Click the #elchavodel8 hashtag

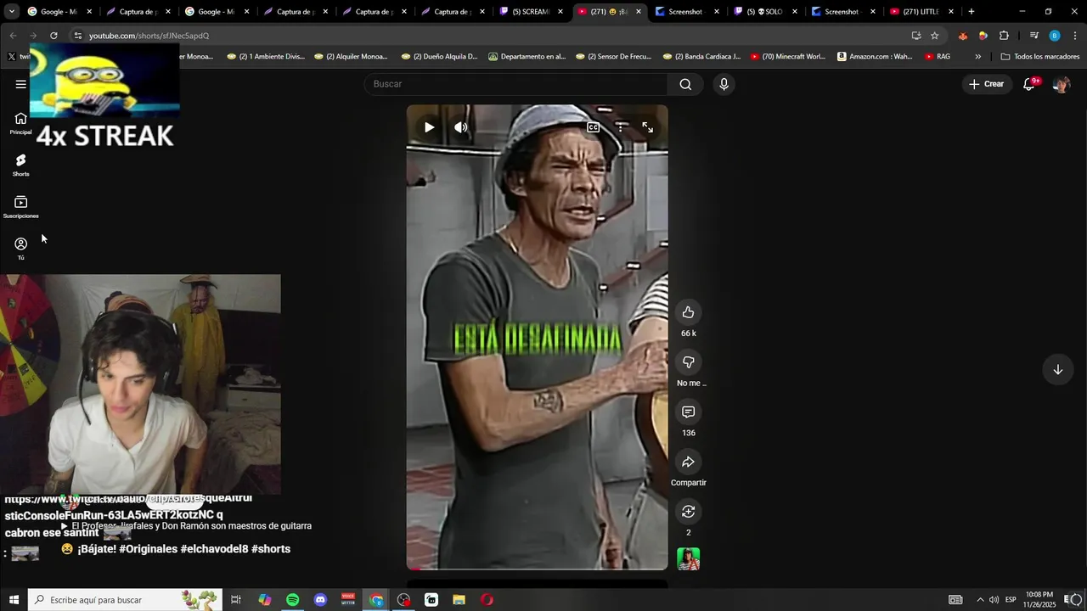click(214, 549)
